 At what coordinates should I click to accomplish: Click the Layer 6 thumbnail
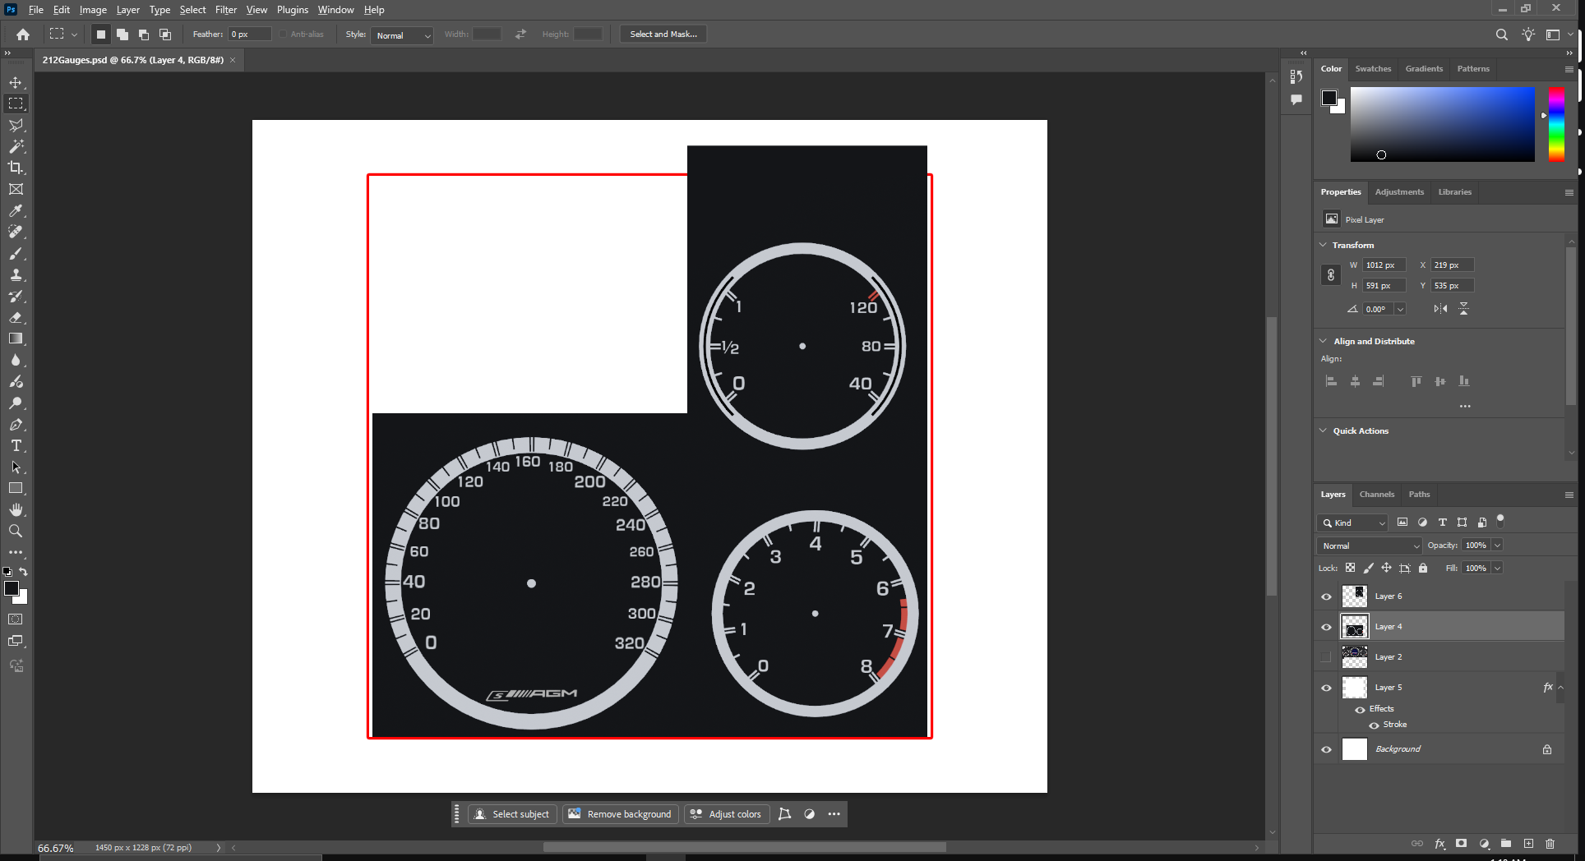(x=1354, y=596)
